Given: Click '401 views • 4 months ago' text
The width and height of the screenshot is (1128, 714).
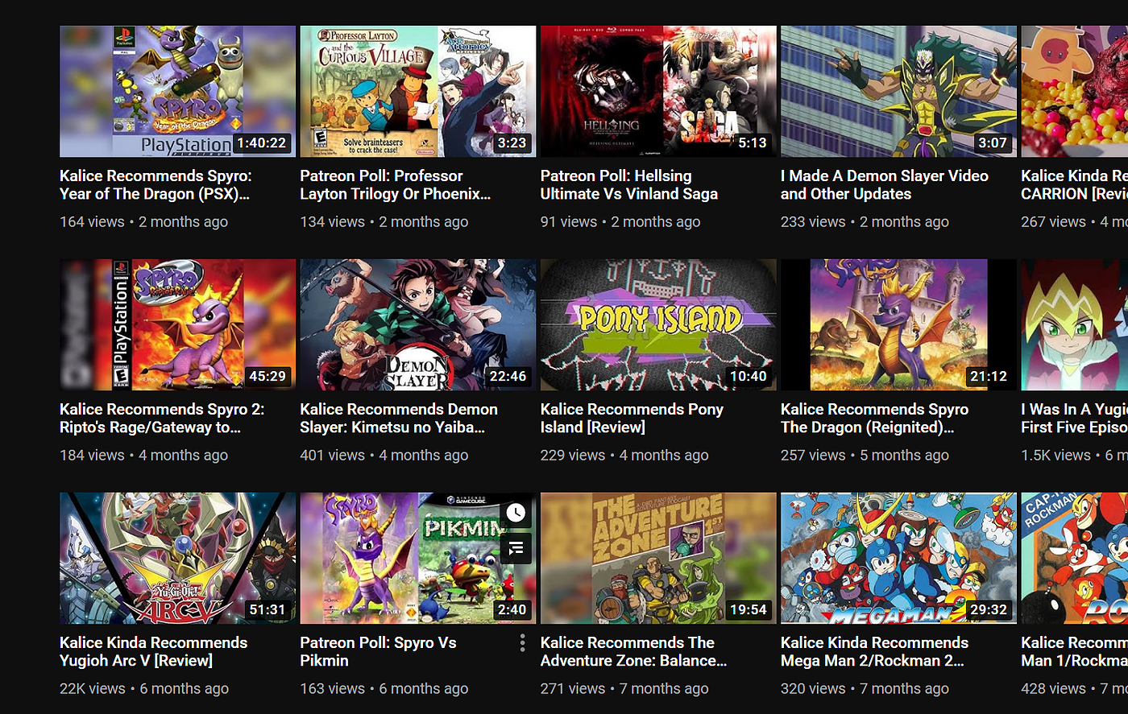Looking at the screenshot, I should click(384, 455).
